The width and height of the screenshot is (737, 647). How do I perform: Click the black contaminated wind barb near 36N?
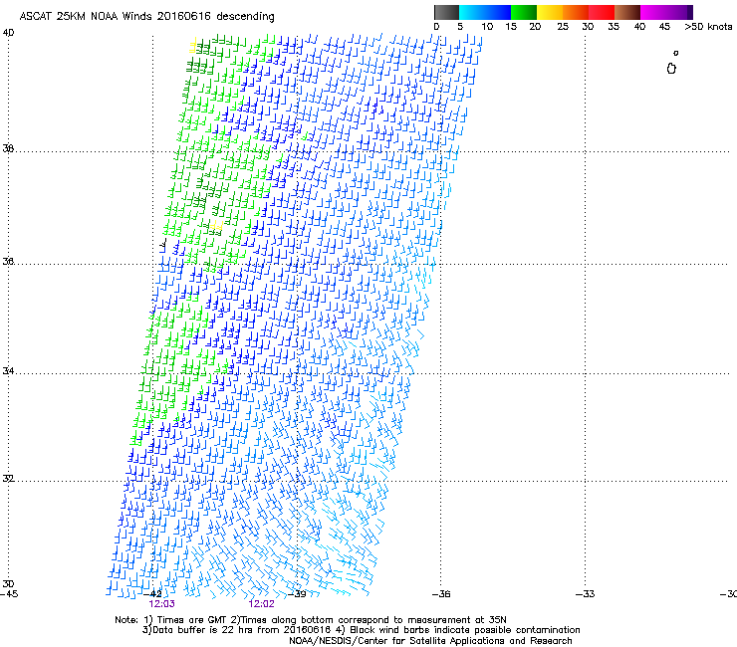tap(163, 243)
